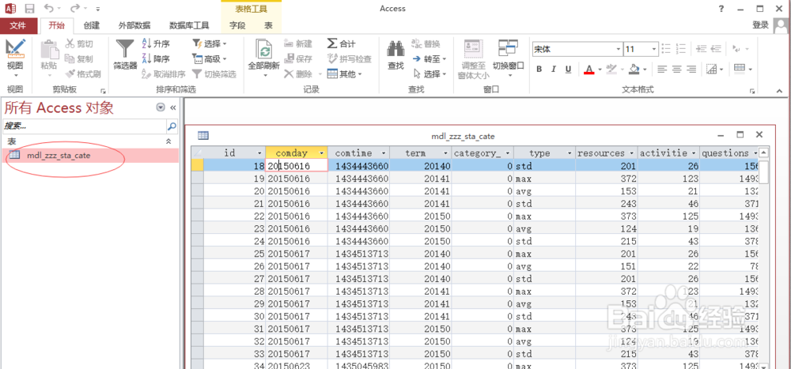Toggle underline formatting
The width and height of the screenshot is (791, 369).
pyautogui.click(x=568, y=69)
